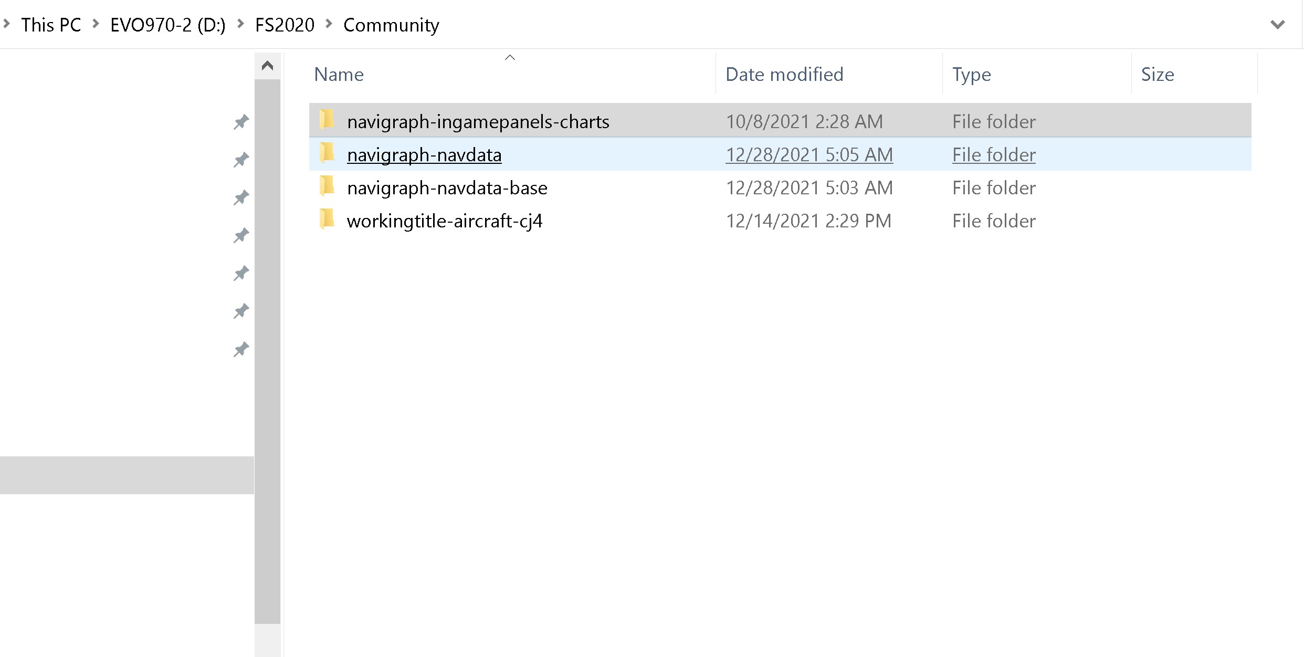The image size is (1304, 657).
Task: Sort files by Name column header
Action: coord(339,75)
